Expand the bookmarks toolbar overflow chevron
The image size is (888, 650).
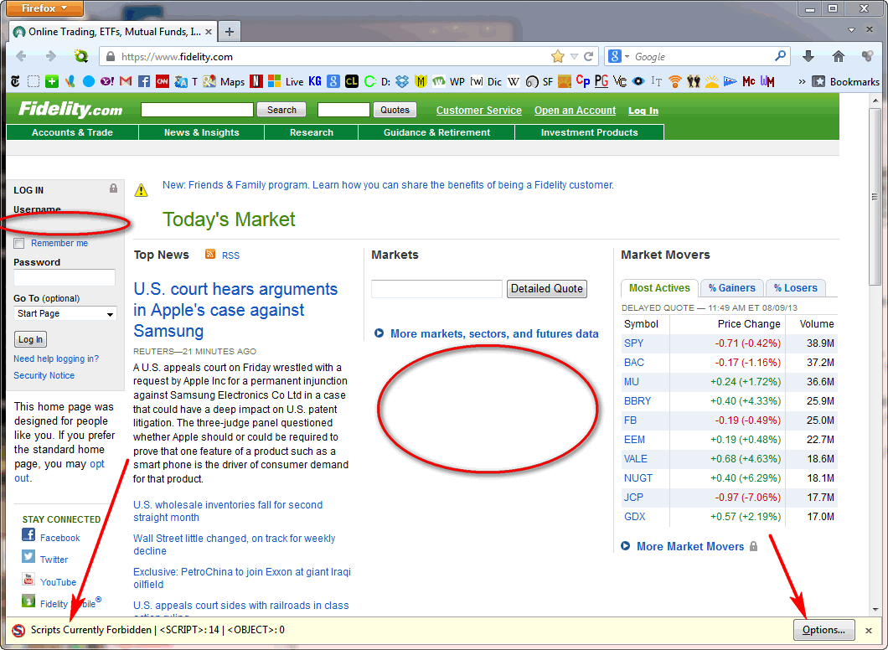pos(802,81)
